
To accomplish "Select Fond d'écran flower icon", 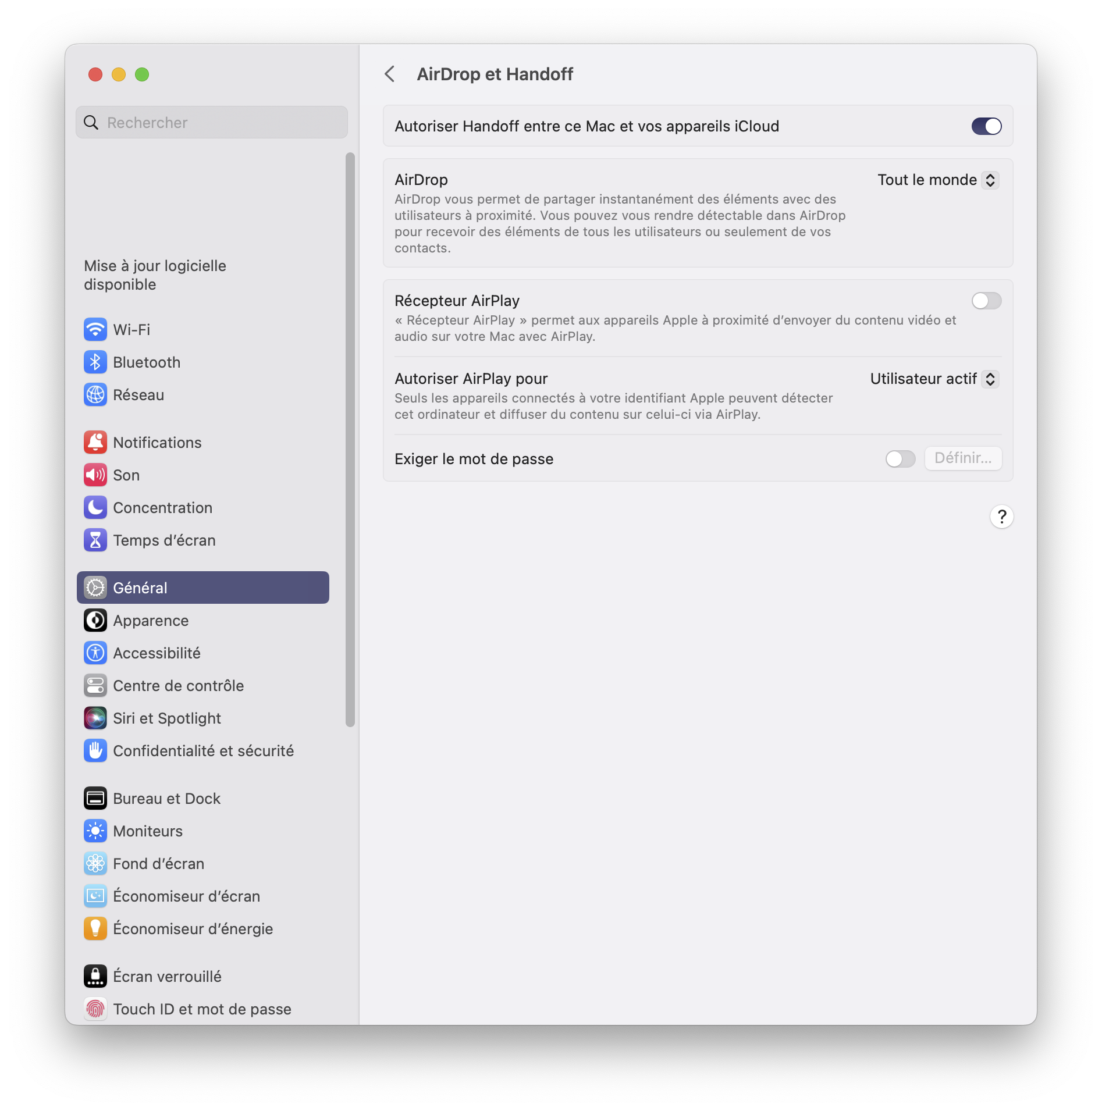I will [x=95, y=863].
